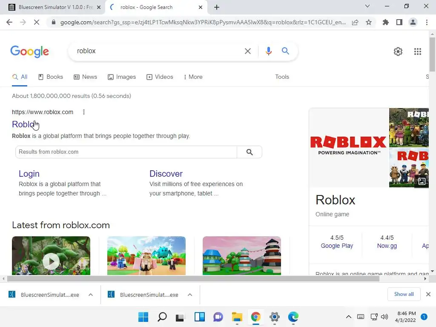This screenshot has height=327, width=436.
Task: Open the Roblox Powering Imagination logo image
Action: [349, 148]
